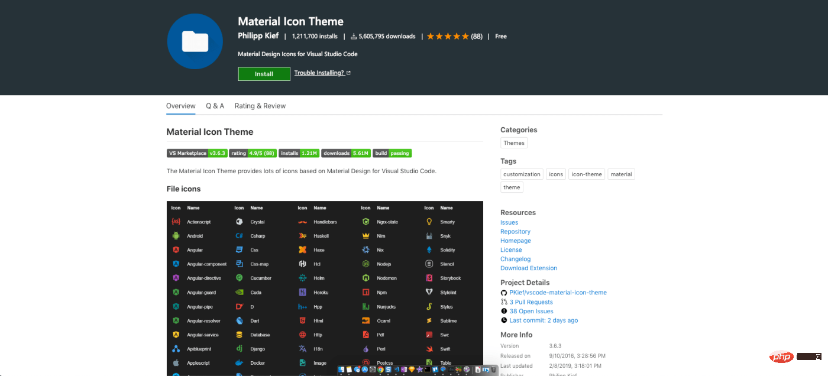The image size is (828, 376).
Task: Click the blue folder extension logo
Action: coord(195,41)
